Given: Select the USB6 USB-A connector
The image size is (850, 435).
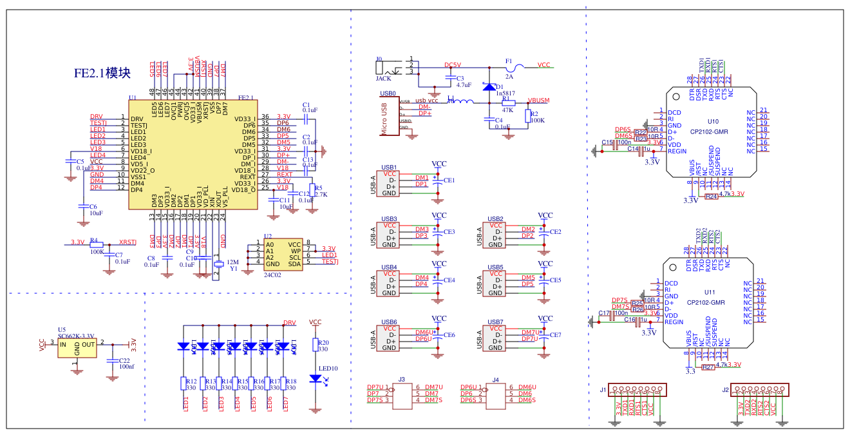Looking at the screenshot, I should (x=389, y=338).
